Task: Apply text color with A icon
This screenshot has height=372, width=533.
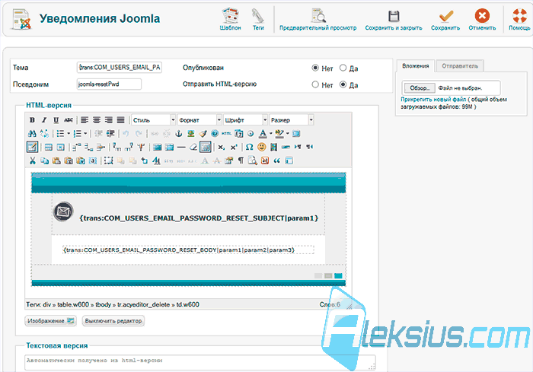Action: pyautogui.click(x=263, y=134)
